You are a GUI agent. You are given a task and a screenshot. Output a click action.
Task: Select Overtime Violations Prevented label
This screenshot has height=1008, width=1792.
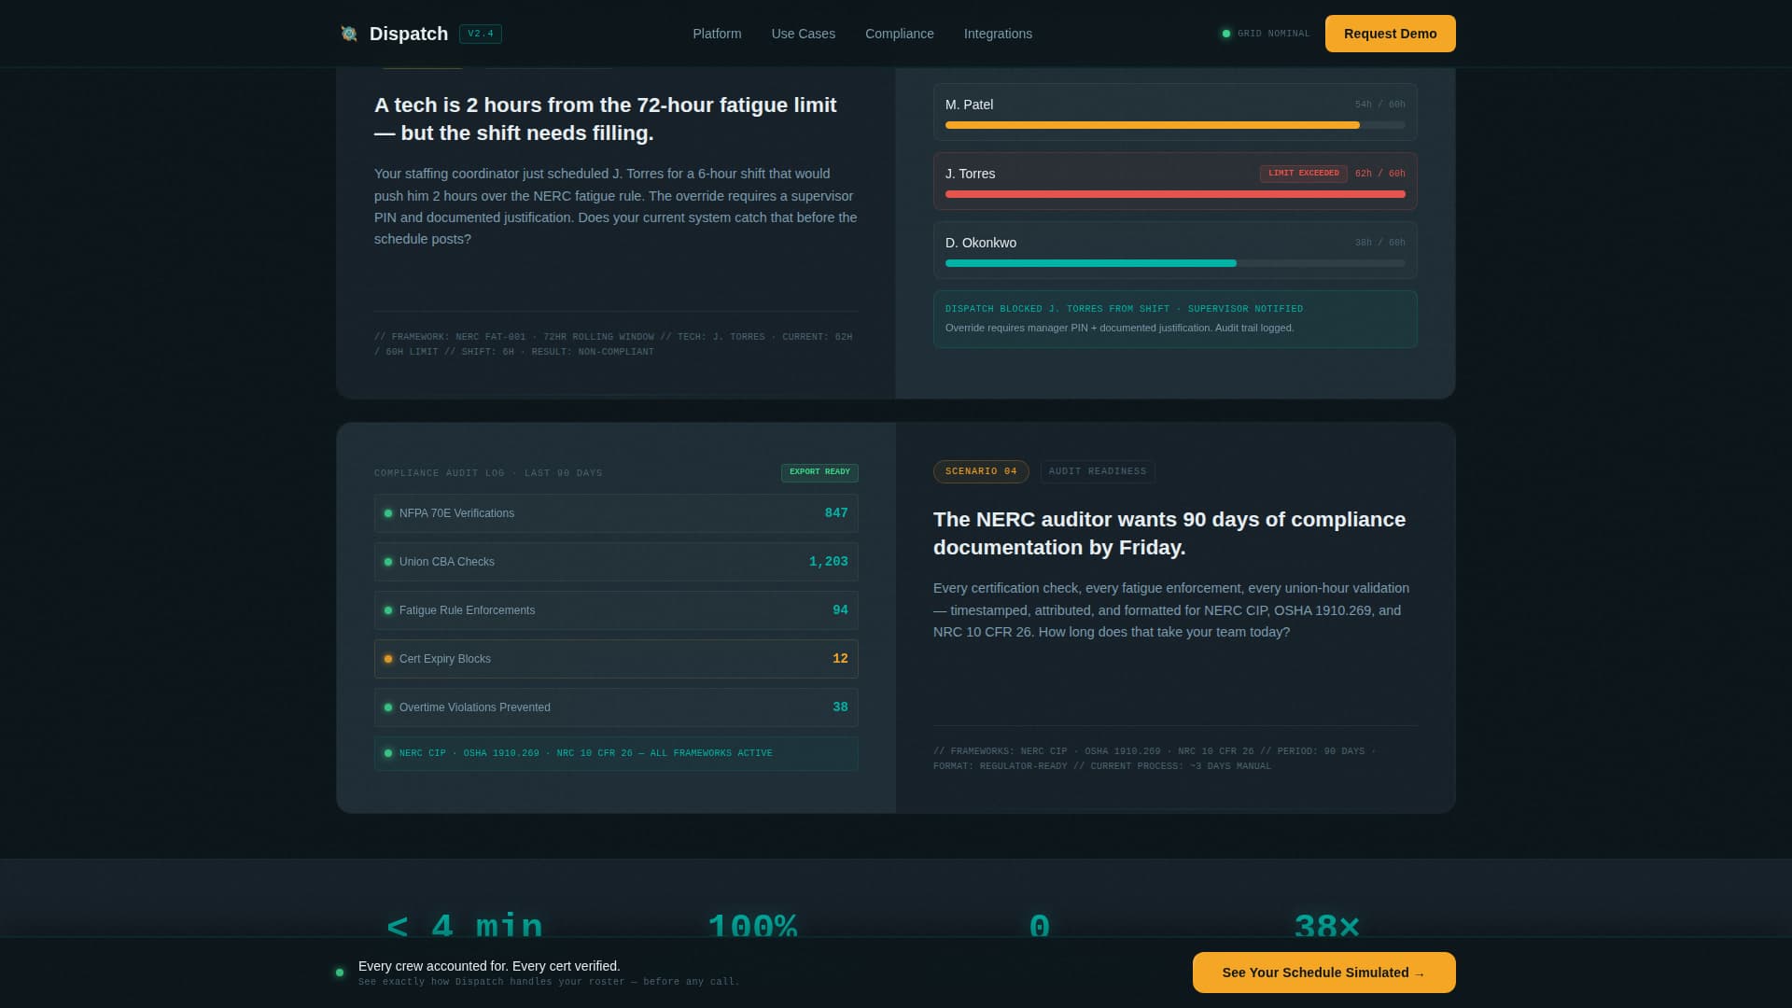(475, 707)
